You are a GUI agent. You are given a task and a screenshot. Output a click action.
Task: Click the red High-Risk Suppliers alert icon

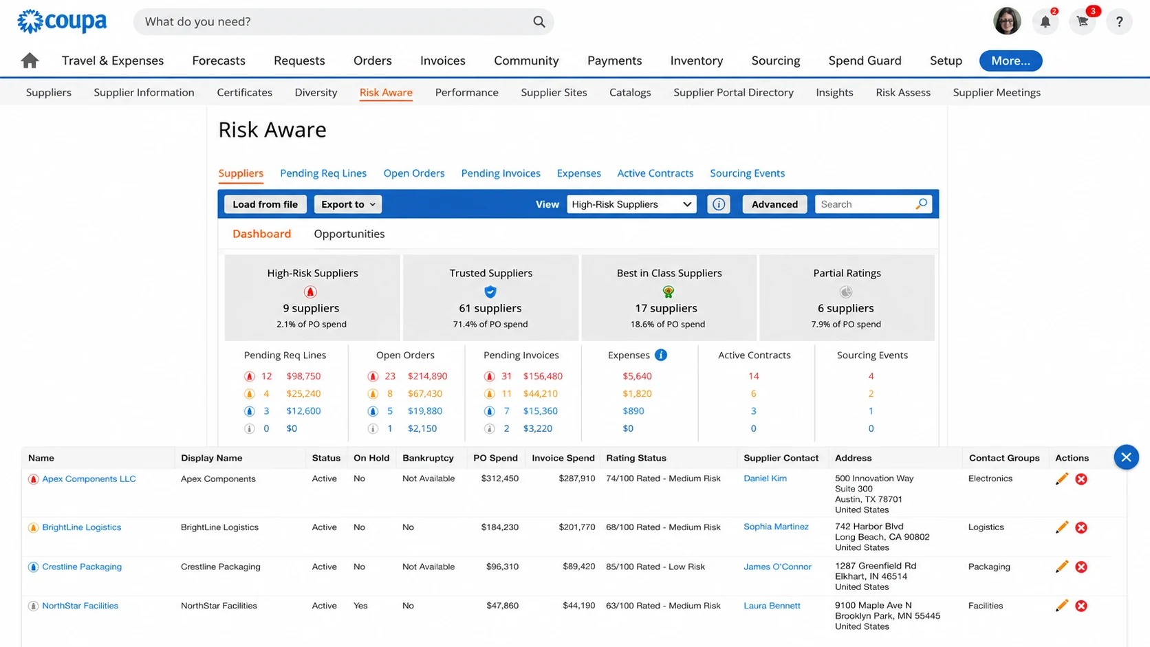[x=310, y=292]
